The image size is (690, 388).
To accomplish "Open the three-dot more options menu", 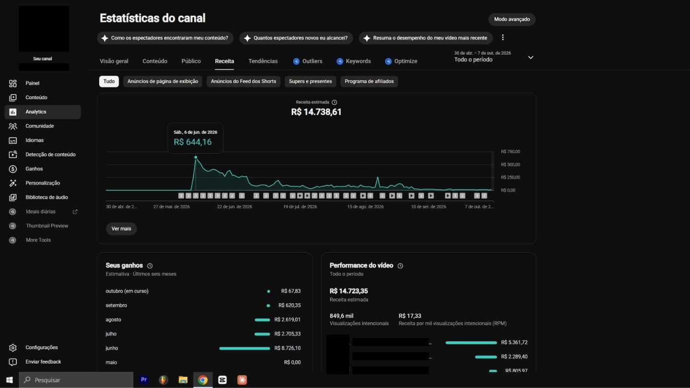I will click(x=503, y=37).
